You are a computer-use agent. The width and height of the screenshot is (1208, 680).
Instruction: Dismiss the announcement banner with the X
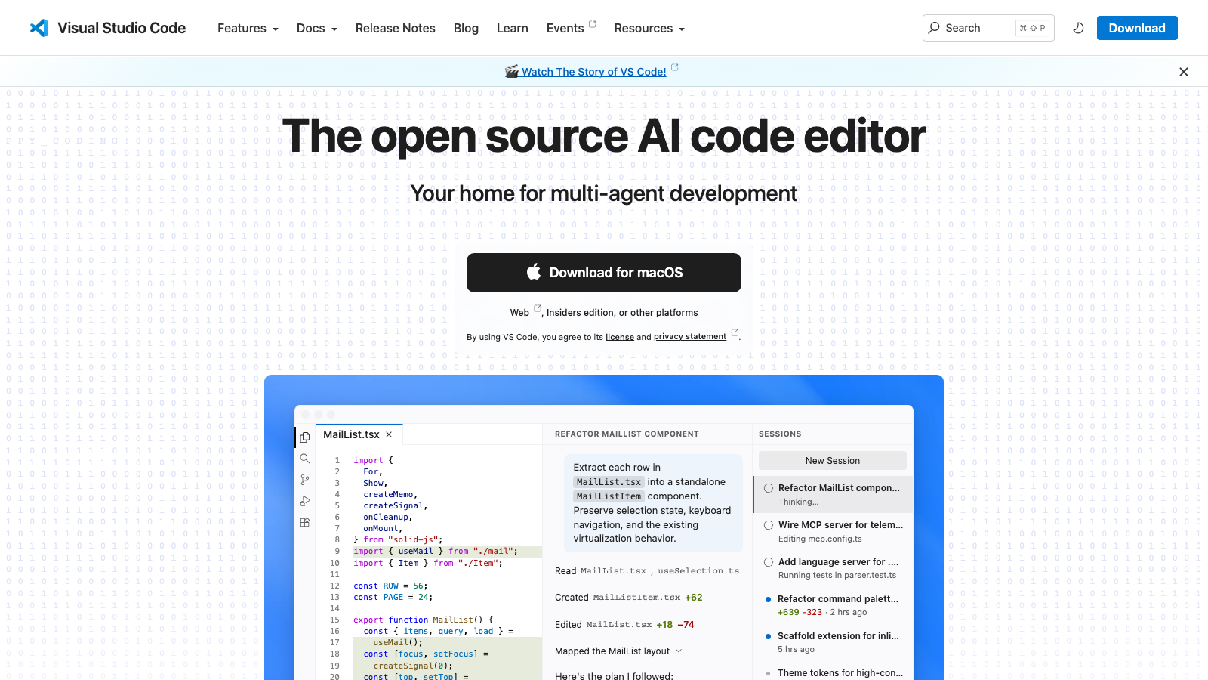(x=1184, y=72)
